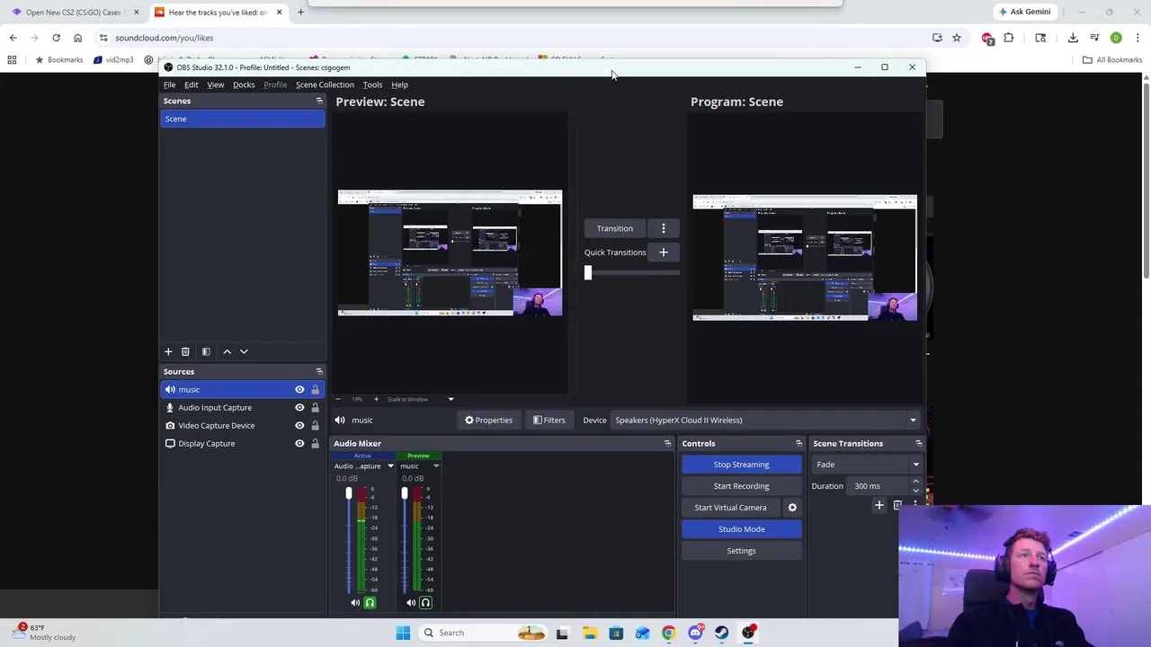Screen dimensions: 1151x647
Task: Decrease the transition duration with the down stepper
Action: pos(915,491)
